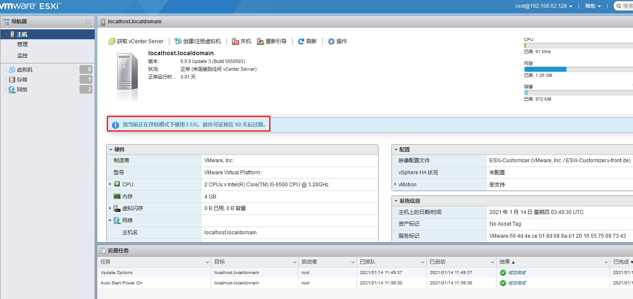Click the reboot (重新引导) icon
Screen dimensions: 633x299
(261, 41)
